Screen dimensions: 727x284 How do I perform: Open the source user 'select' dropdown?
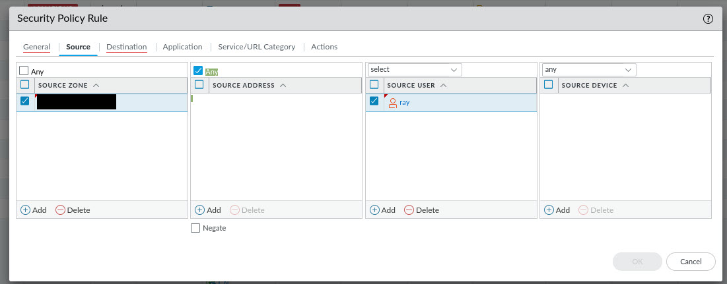coord(415,70)
